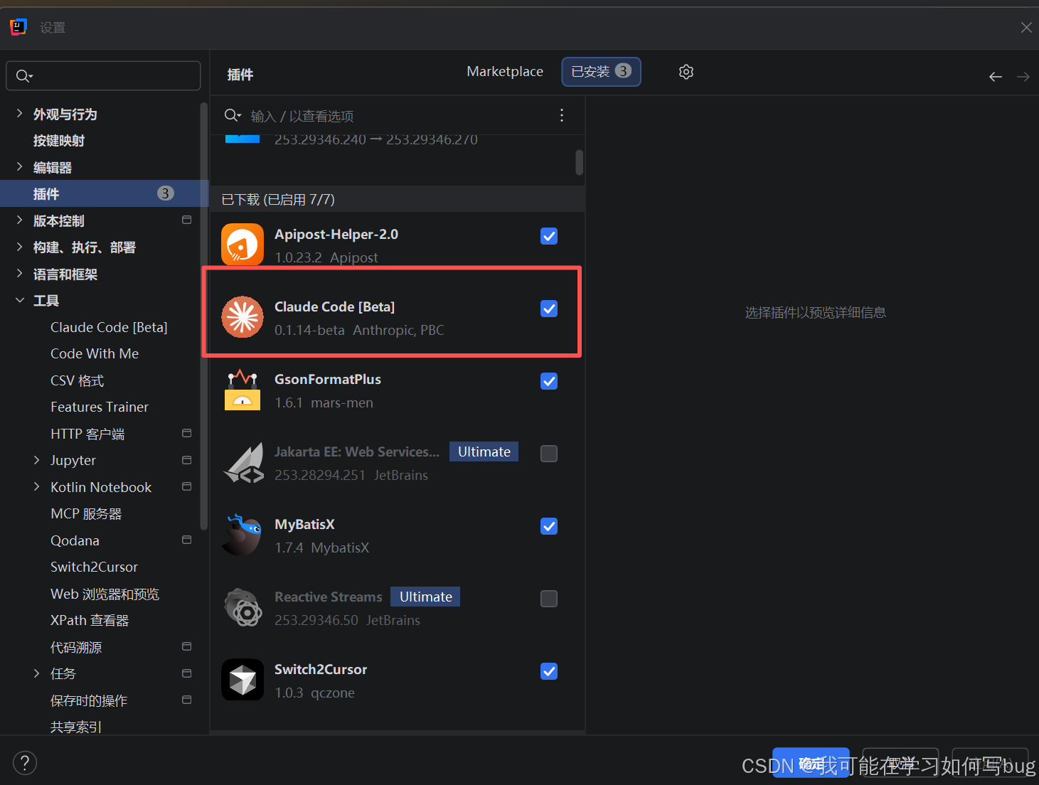Click project-level marker beside 代码溯源

coord(187,647)
